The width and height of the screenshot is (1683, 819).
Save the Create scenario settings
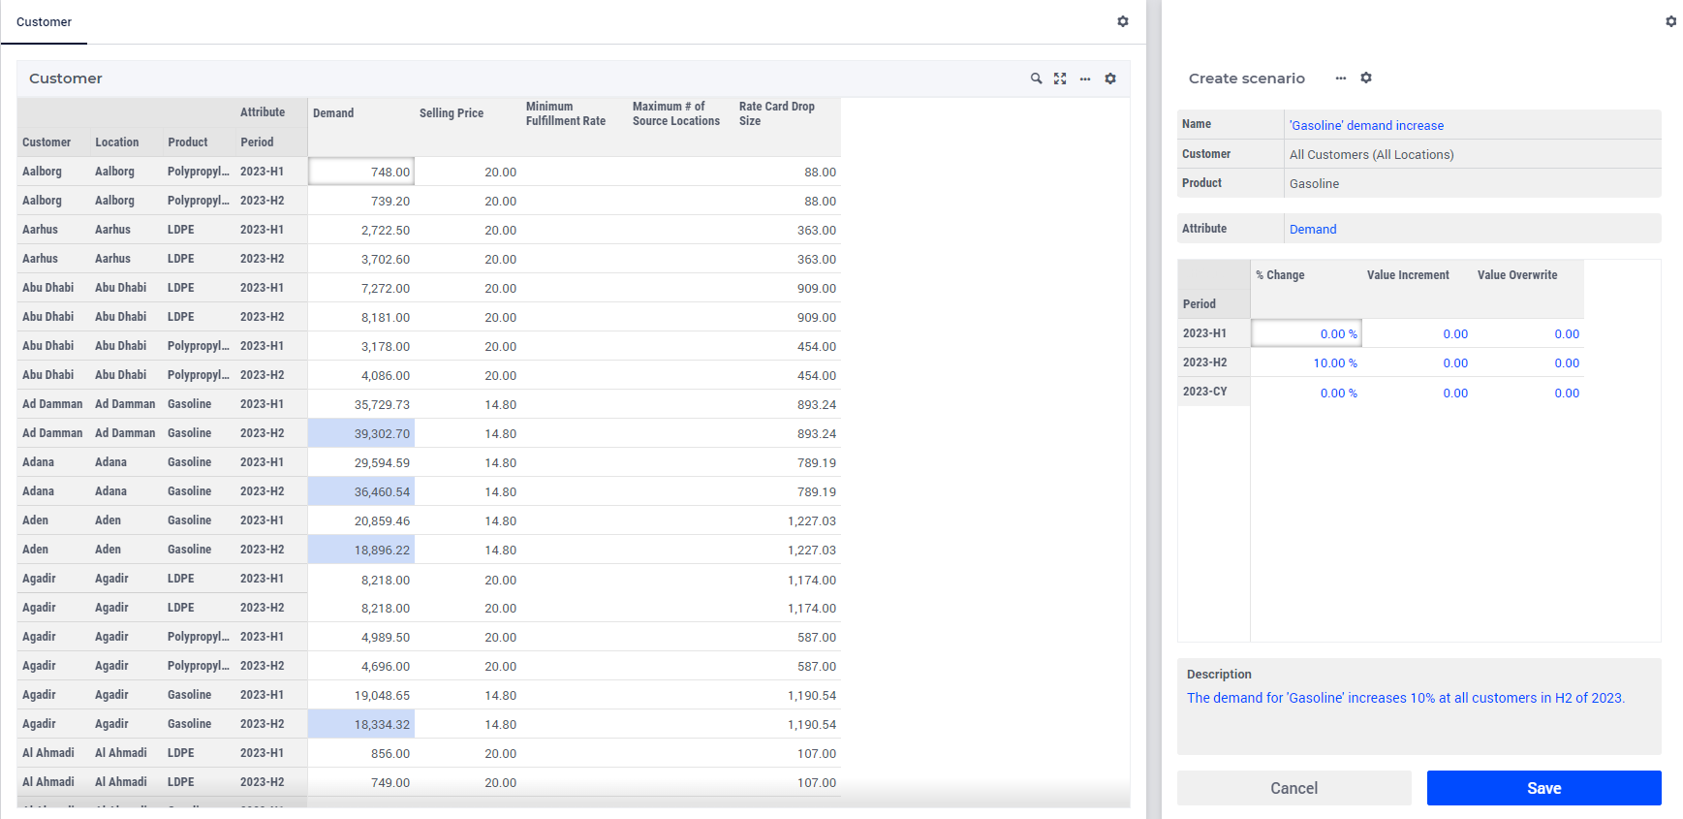(x=1543, y=788)
